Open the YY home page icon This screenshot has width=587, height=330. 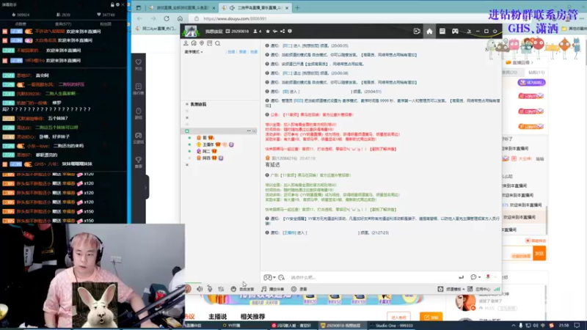429,32
